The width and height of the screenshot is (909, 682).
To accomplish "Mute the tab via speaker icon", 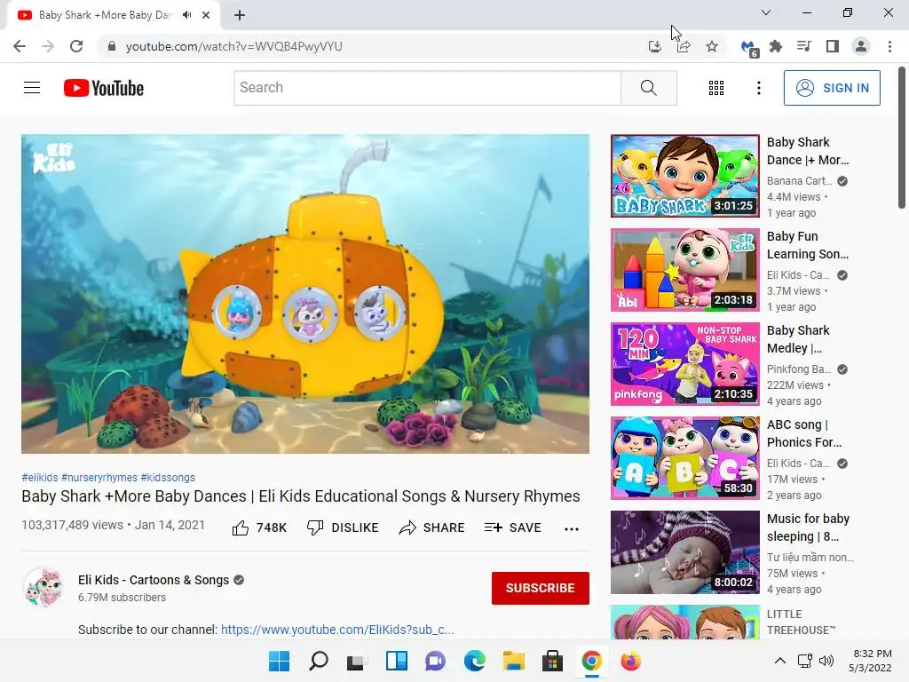I will (186, 15).
